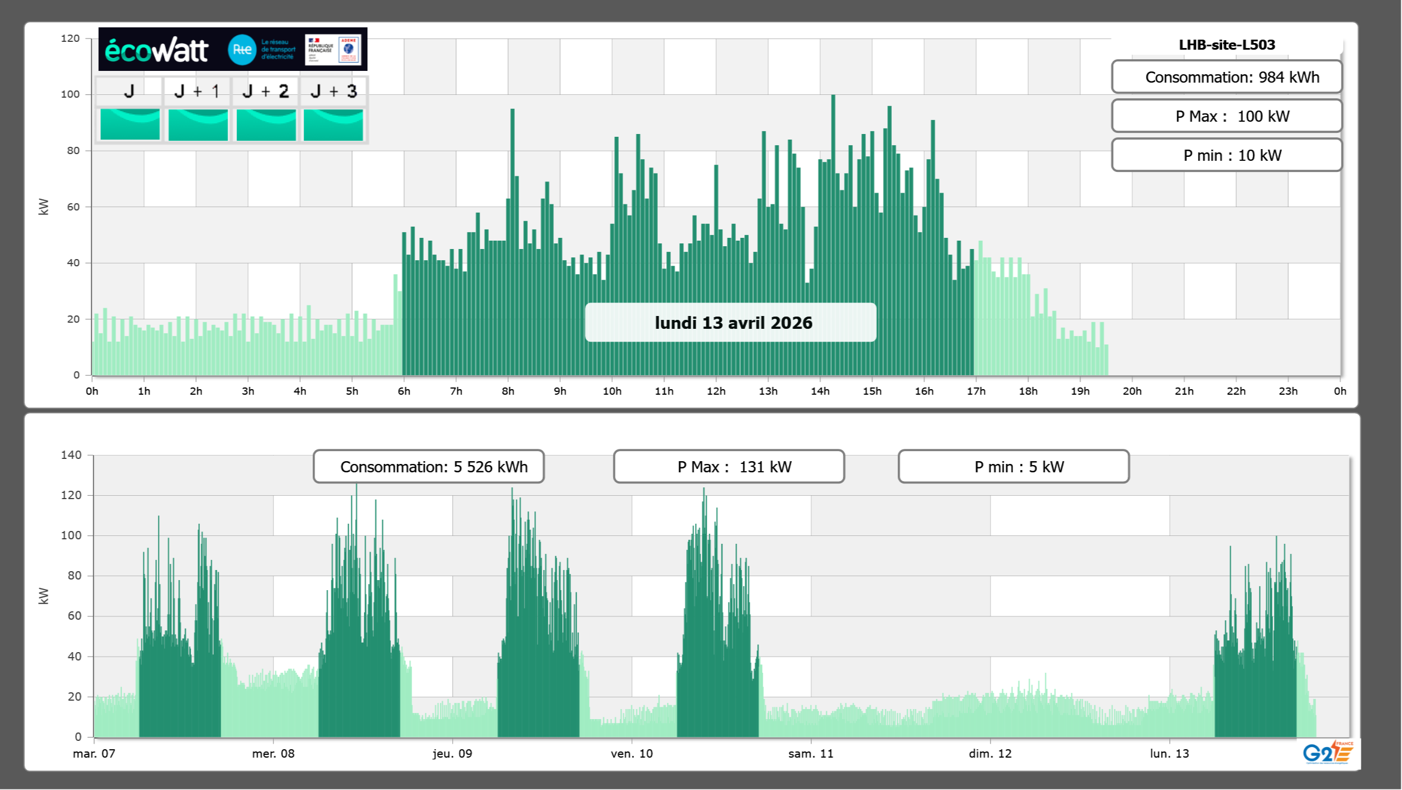The height and width of the screenshot is (790, 1402).
Task: Click the weekly Consommation 5 526 kWh box
Action: [428, 467]
